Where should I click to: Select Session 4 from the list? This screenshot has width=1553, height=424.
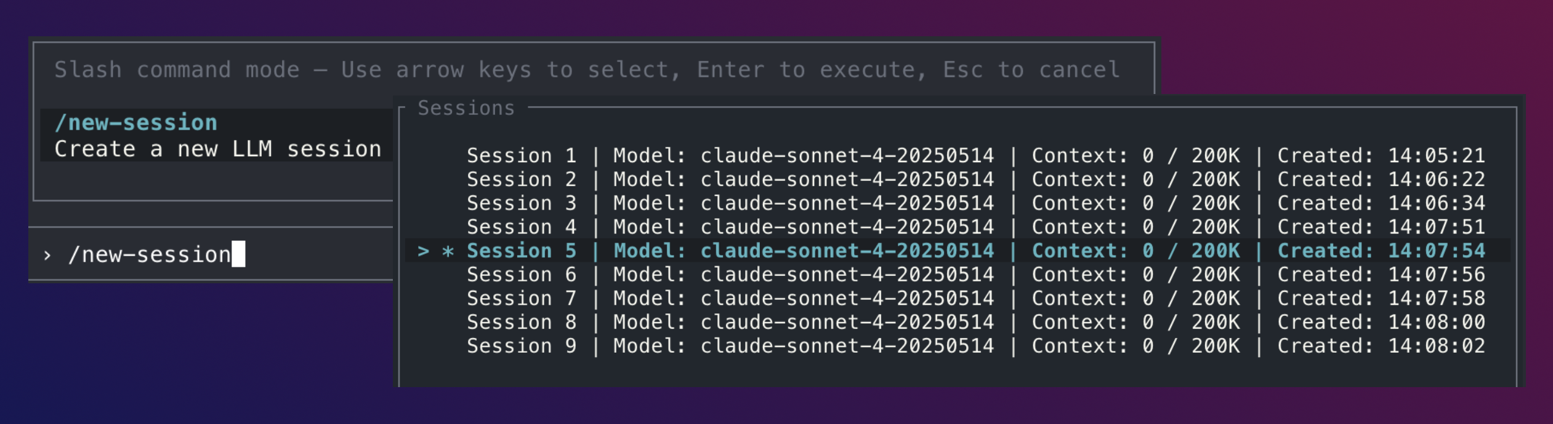click(522, 226)
